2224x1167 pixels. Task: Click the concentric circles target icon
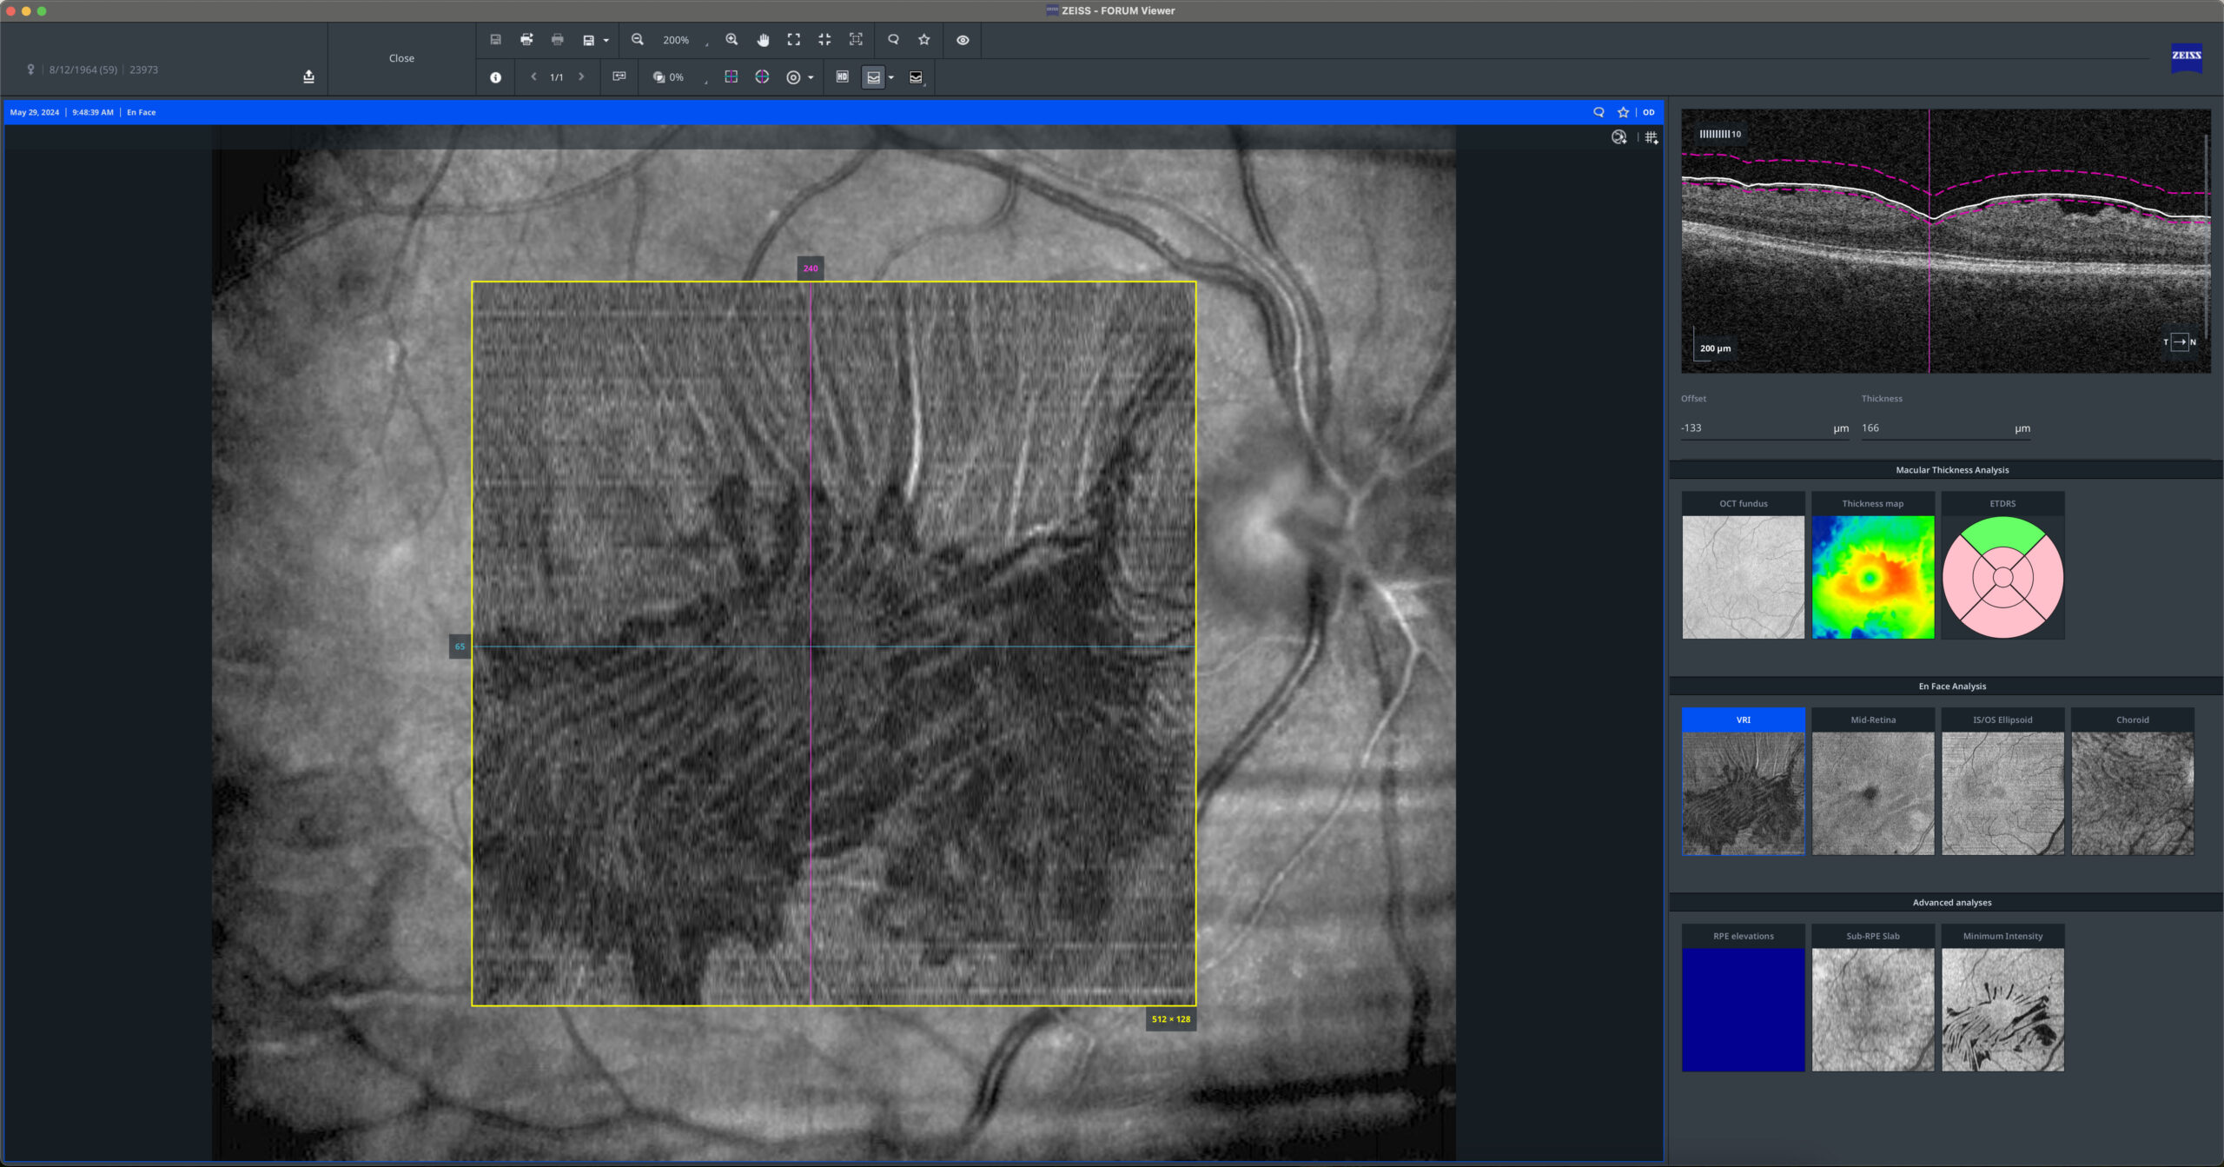[793, 77]
